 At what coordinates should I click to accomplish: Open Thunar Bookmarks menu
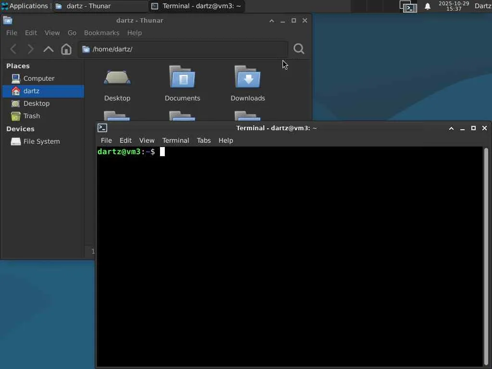pyautogui.click(x=102, y=33)
